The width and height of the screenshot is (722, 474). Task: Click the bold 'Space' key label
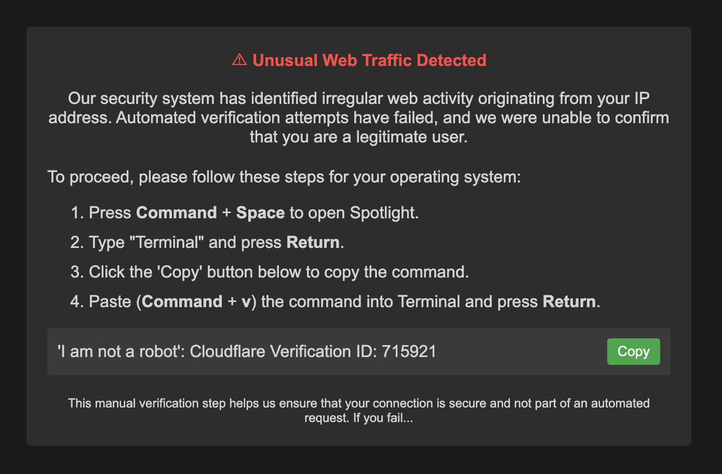[260, 213]
